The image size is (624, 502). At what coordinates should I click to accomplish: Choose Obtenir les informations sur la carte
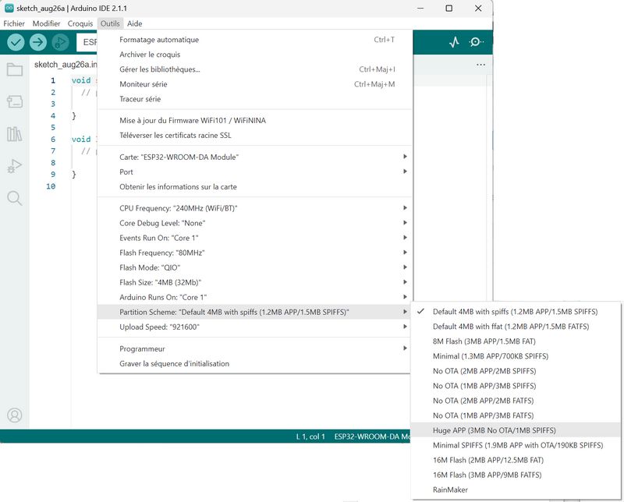coord(255,186)
